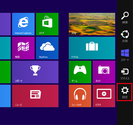
Task: Open the Video (ビデオ) tile
Action: [104, 96]
